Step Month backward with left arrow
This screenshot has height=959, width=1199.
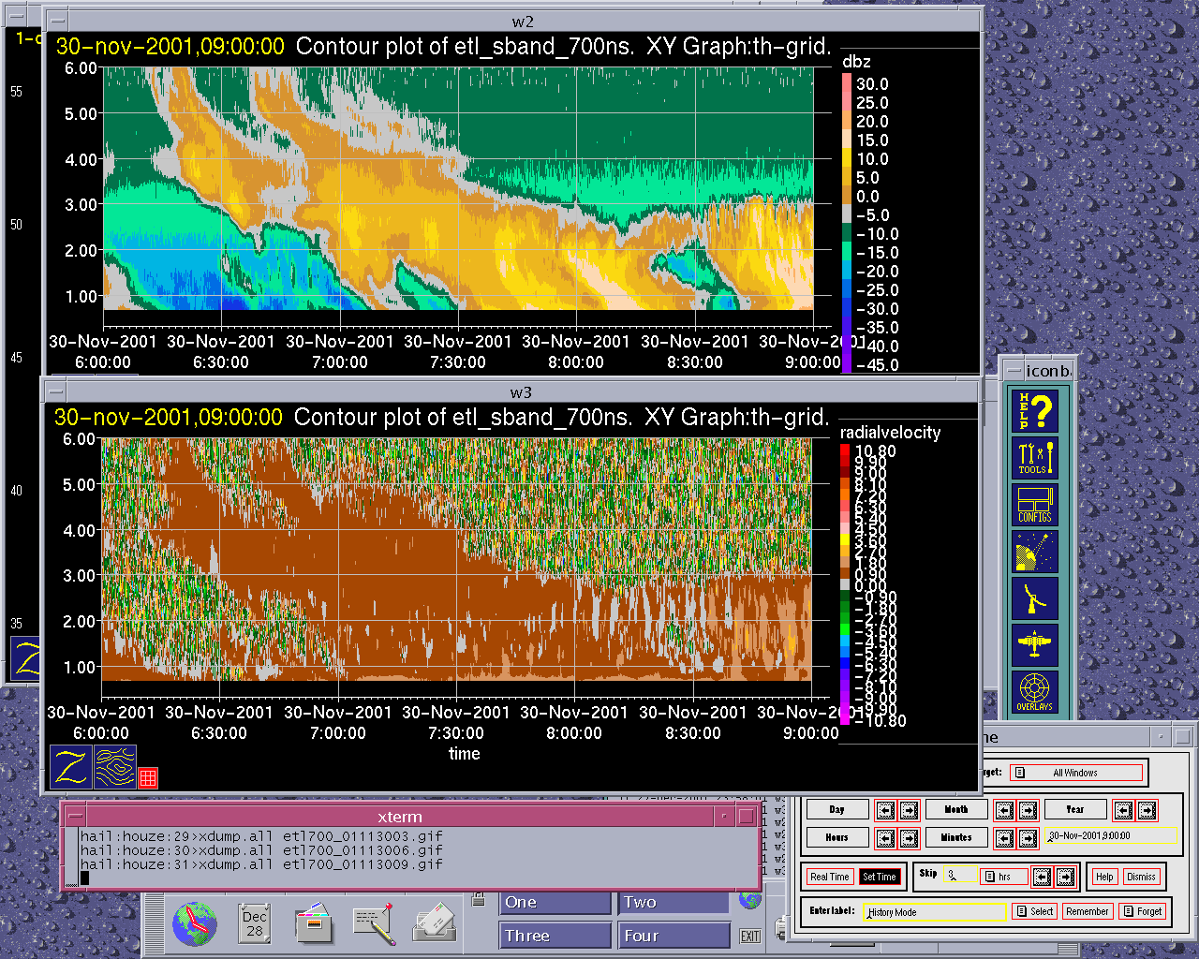click(x=1004, y=810)
